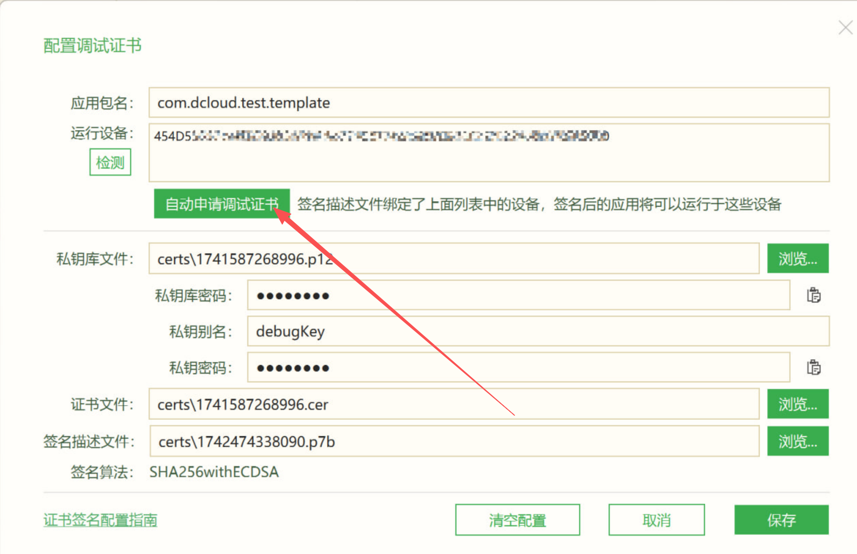Click the 检测 button to detect devices
Screen dimensions: 857x554
[x=110, y=162]
